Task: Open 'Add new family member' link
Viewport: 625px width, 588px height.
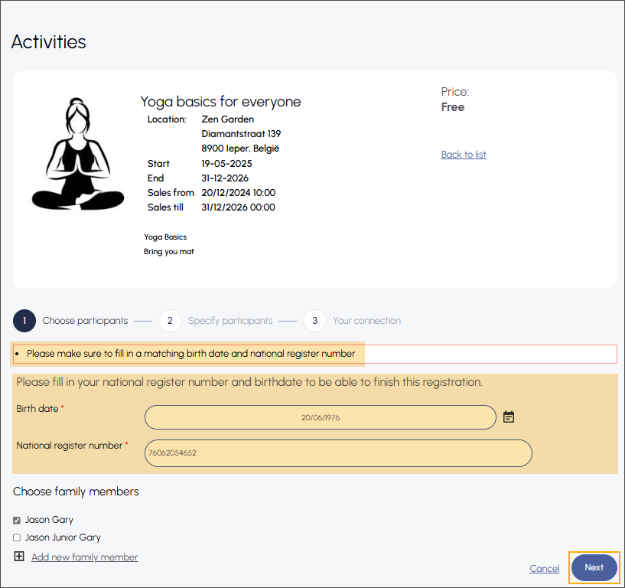Action: point(84,557)
